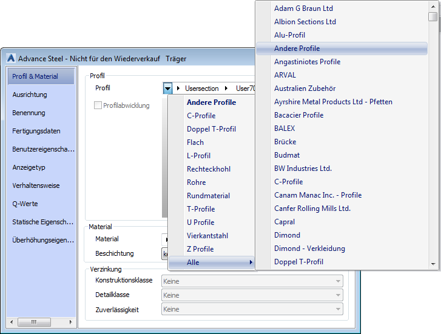Select Australien Zubehör

pos(342,89)
